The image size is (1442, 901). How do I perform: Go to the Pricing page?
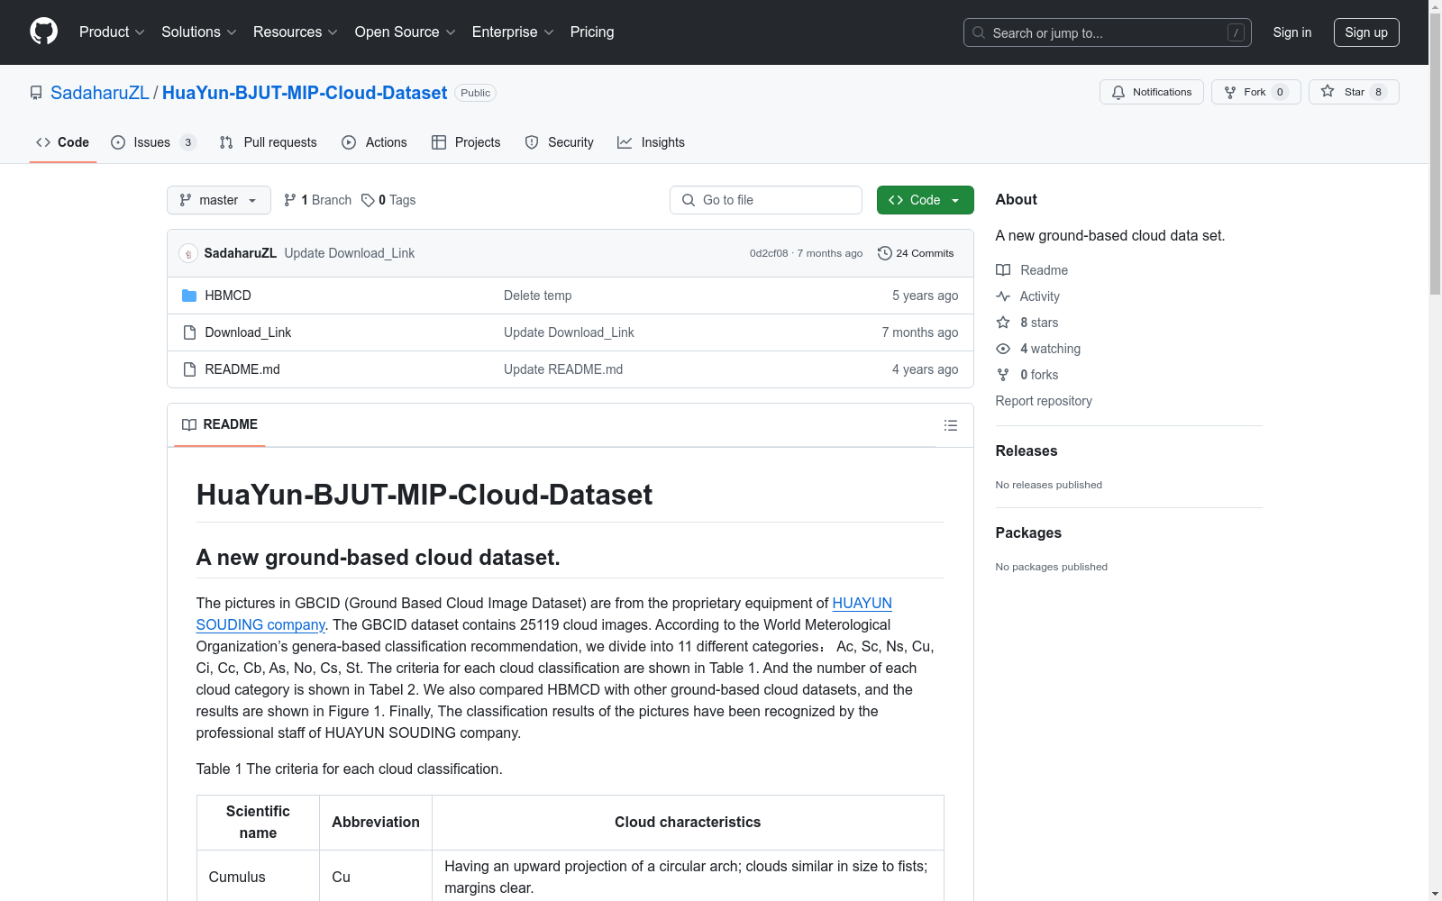592,32
